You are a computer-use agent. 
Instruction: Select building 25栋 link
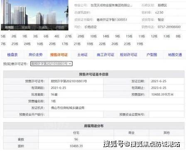point(15,44)
